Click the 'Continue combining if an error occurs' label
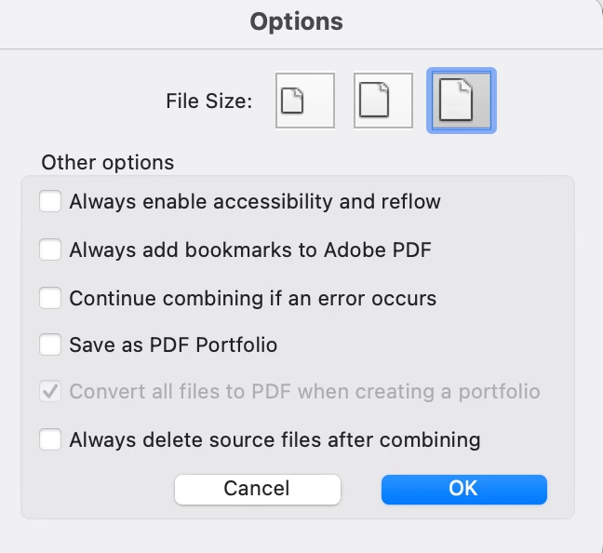This screenshot has height=553, width=603. tap(253, 299)
